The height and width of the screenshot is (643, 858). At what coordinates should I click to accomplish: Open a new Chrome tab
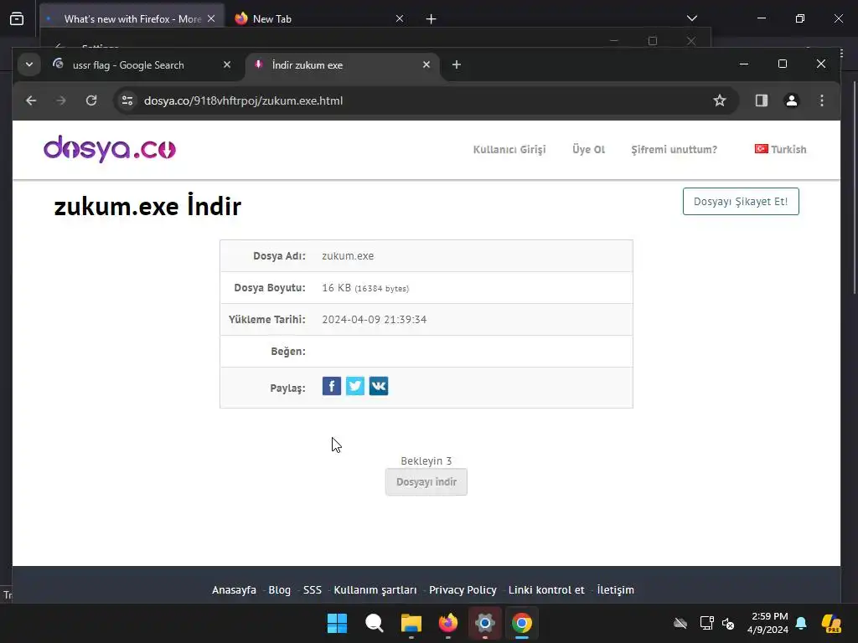click(457, 65)
